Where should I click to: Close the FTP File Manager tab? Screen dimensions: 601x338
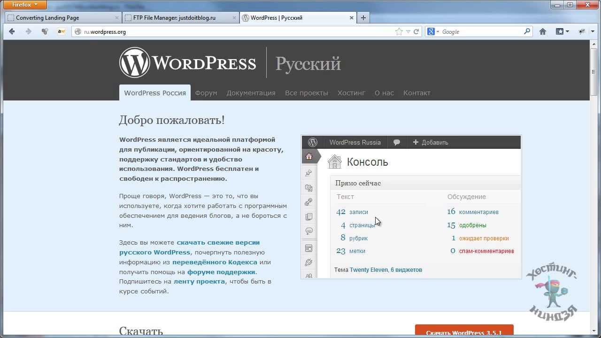click(234, 18)
